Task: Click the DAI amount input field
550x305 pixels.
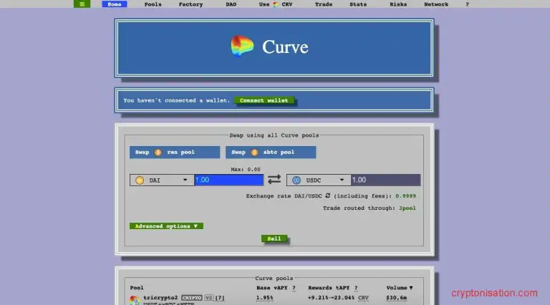Action: click(x=228, y=180)
